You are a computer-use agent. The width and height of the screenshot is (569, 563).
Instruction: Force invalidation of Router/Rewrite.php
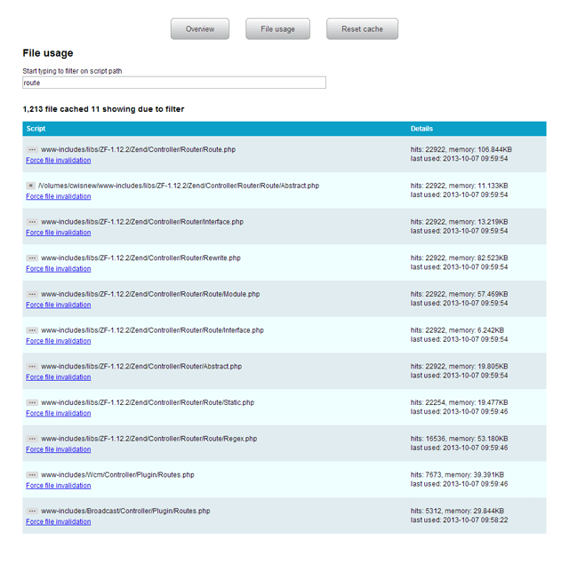pos(58,269)
